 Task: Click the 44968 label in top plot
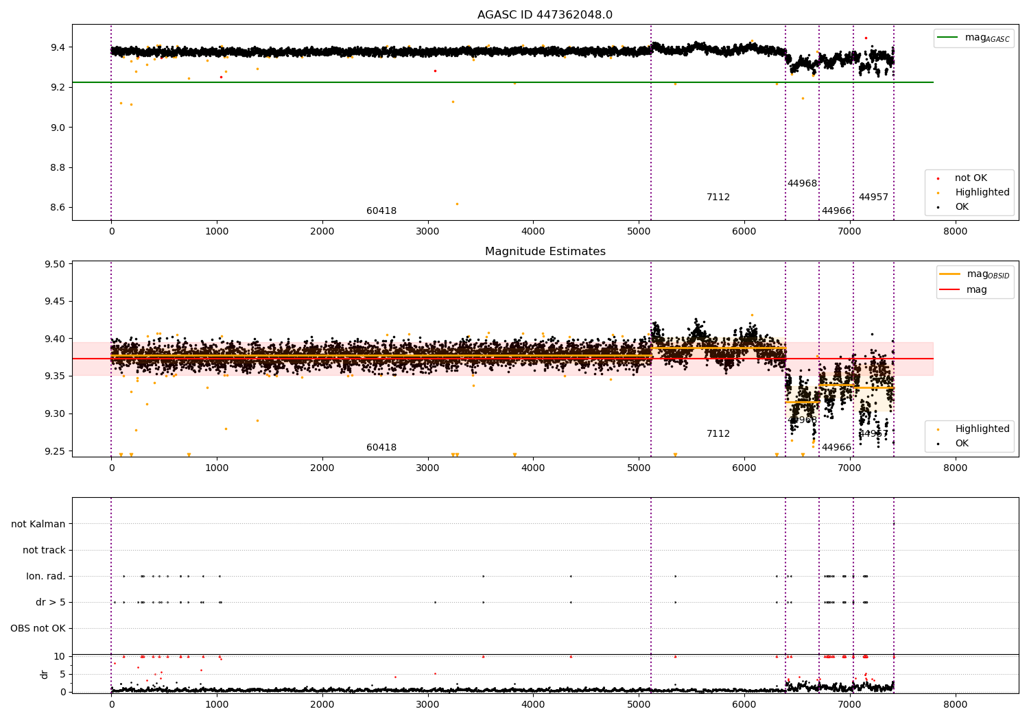802,184
